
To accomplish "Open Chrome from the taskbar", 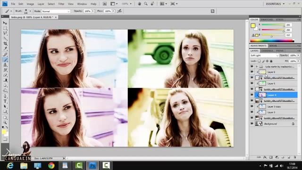I will 51,166.
